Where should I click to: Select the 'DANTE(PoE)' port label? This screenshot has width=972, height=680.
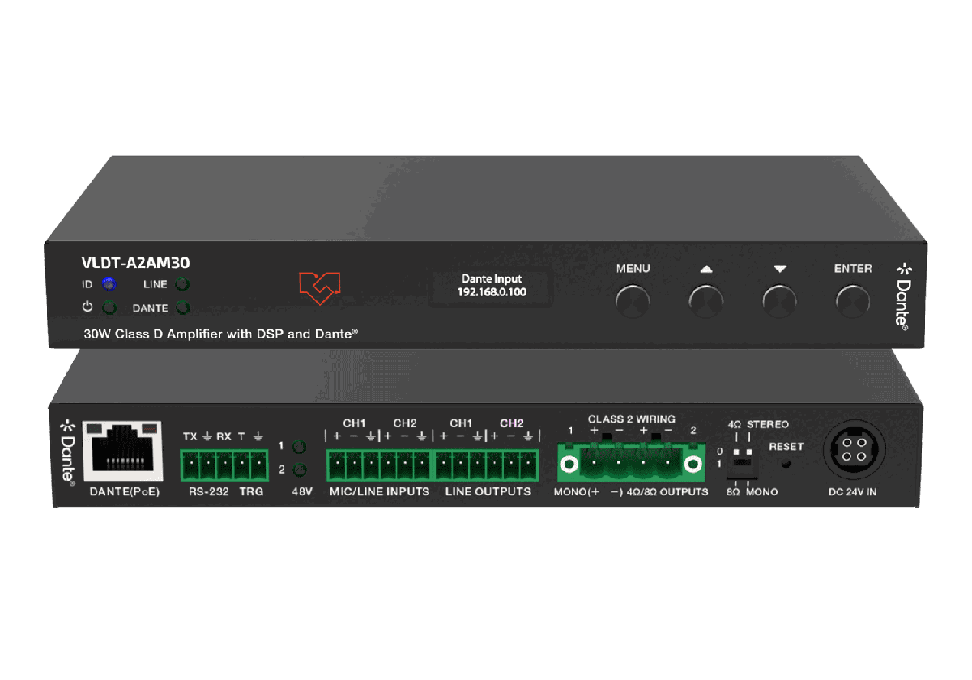coord(124,491)
